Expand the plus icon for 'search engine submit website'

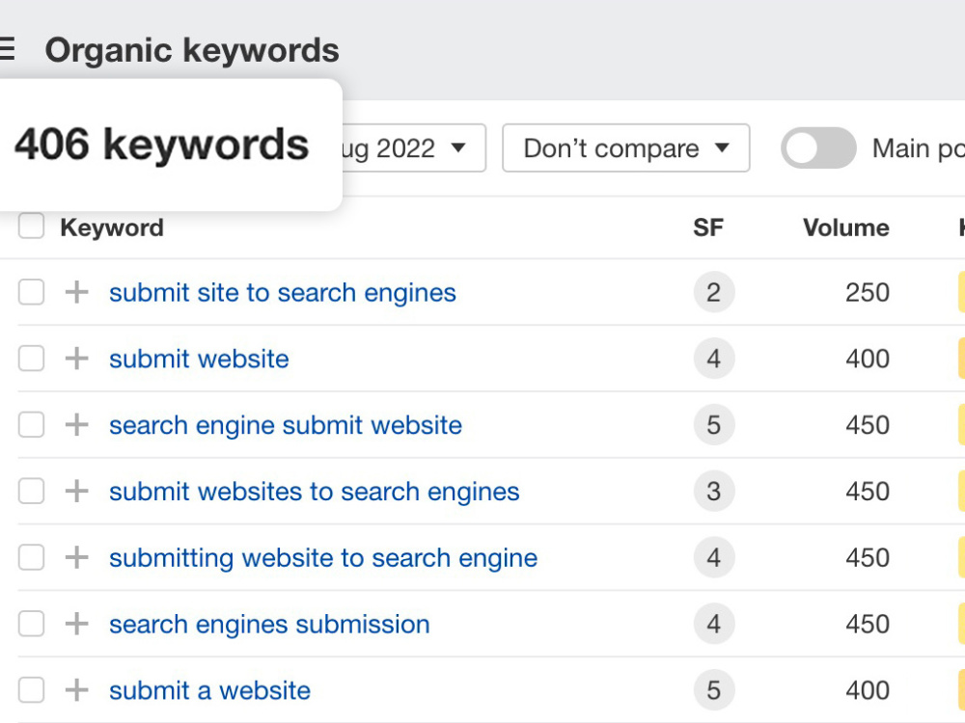(x=77, y=425)
